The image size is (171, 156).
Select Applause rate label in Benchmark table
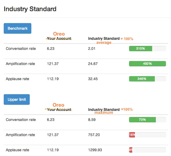tap(18, 79)
